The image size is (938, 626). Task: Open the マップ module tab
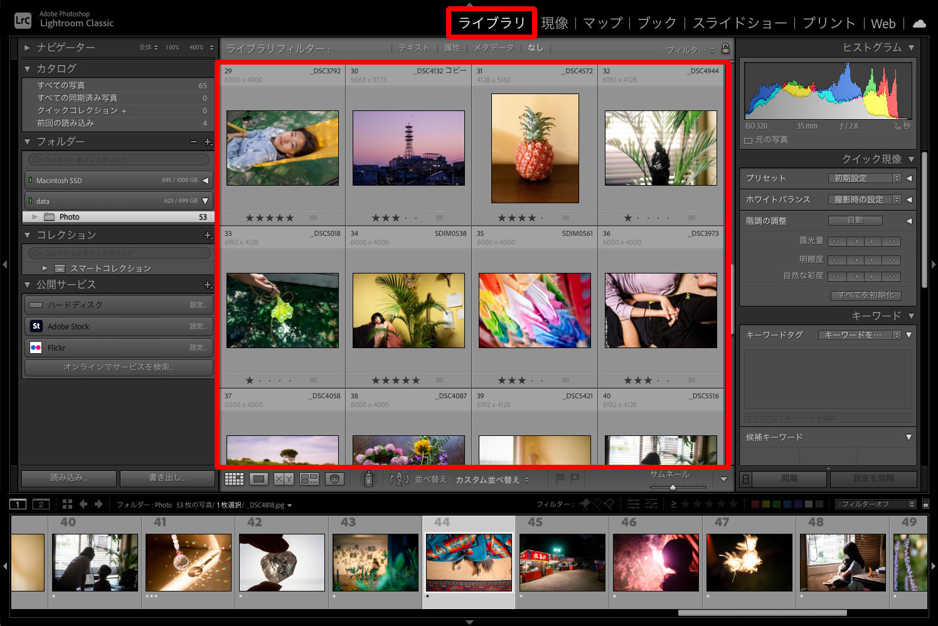[x=602, y=23]
